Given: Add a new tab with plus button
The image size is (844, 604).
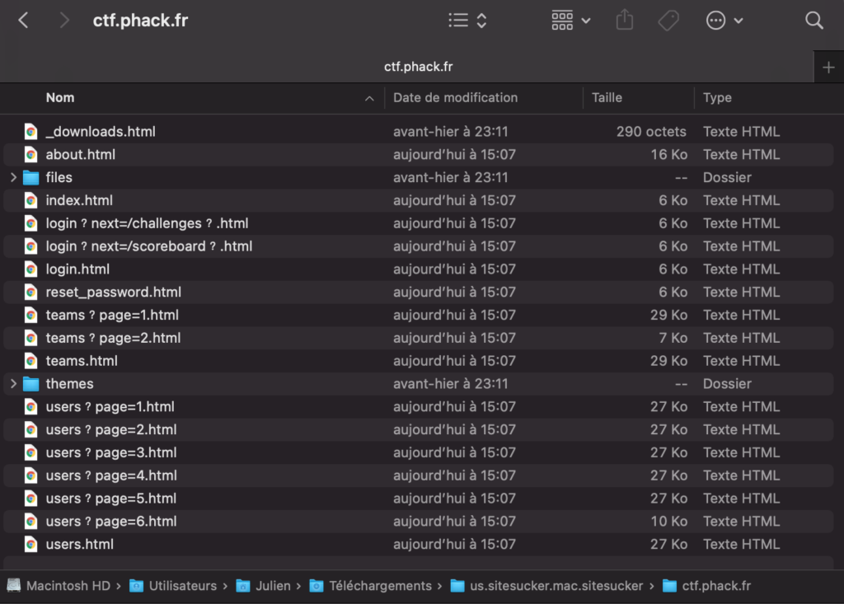Looking at the screenshot, I should point(828,68).
